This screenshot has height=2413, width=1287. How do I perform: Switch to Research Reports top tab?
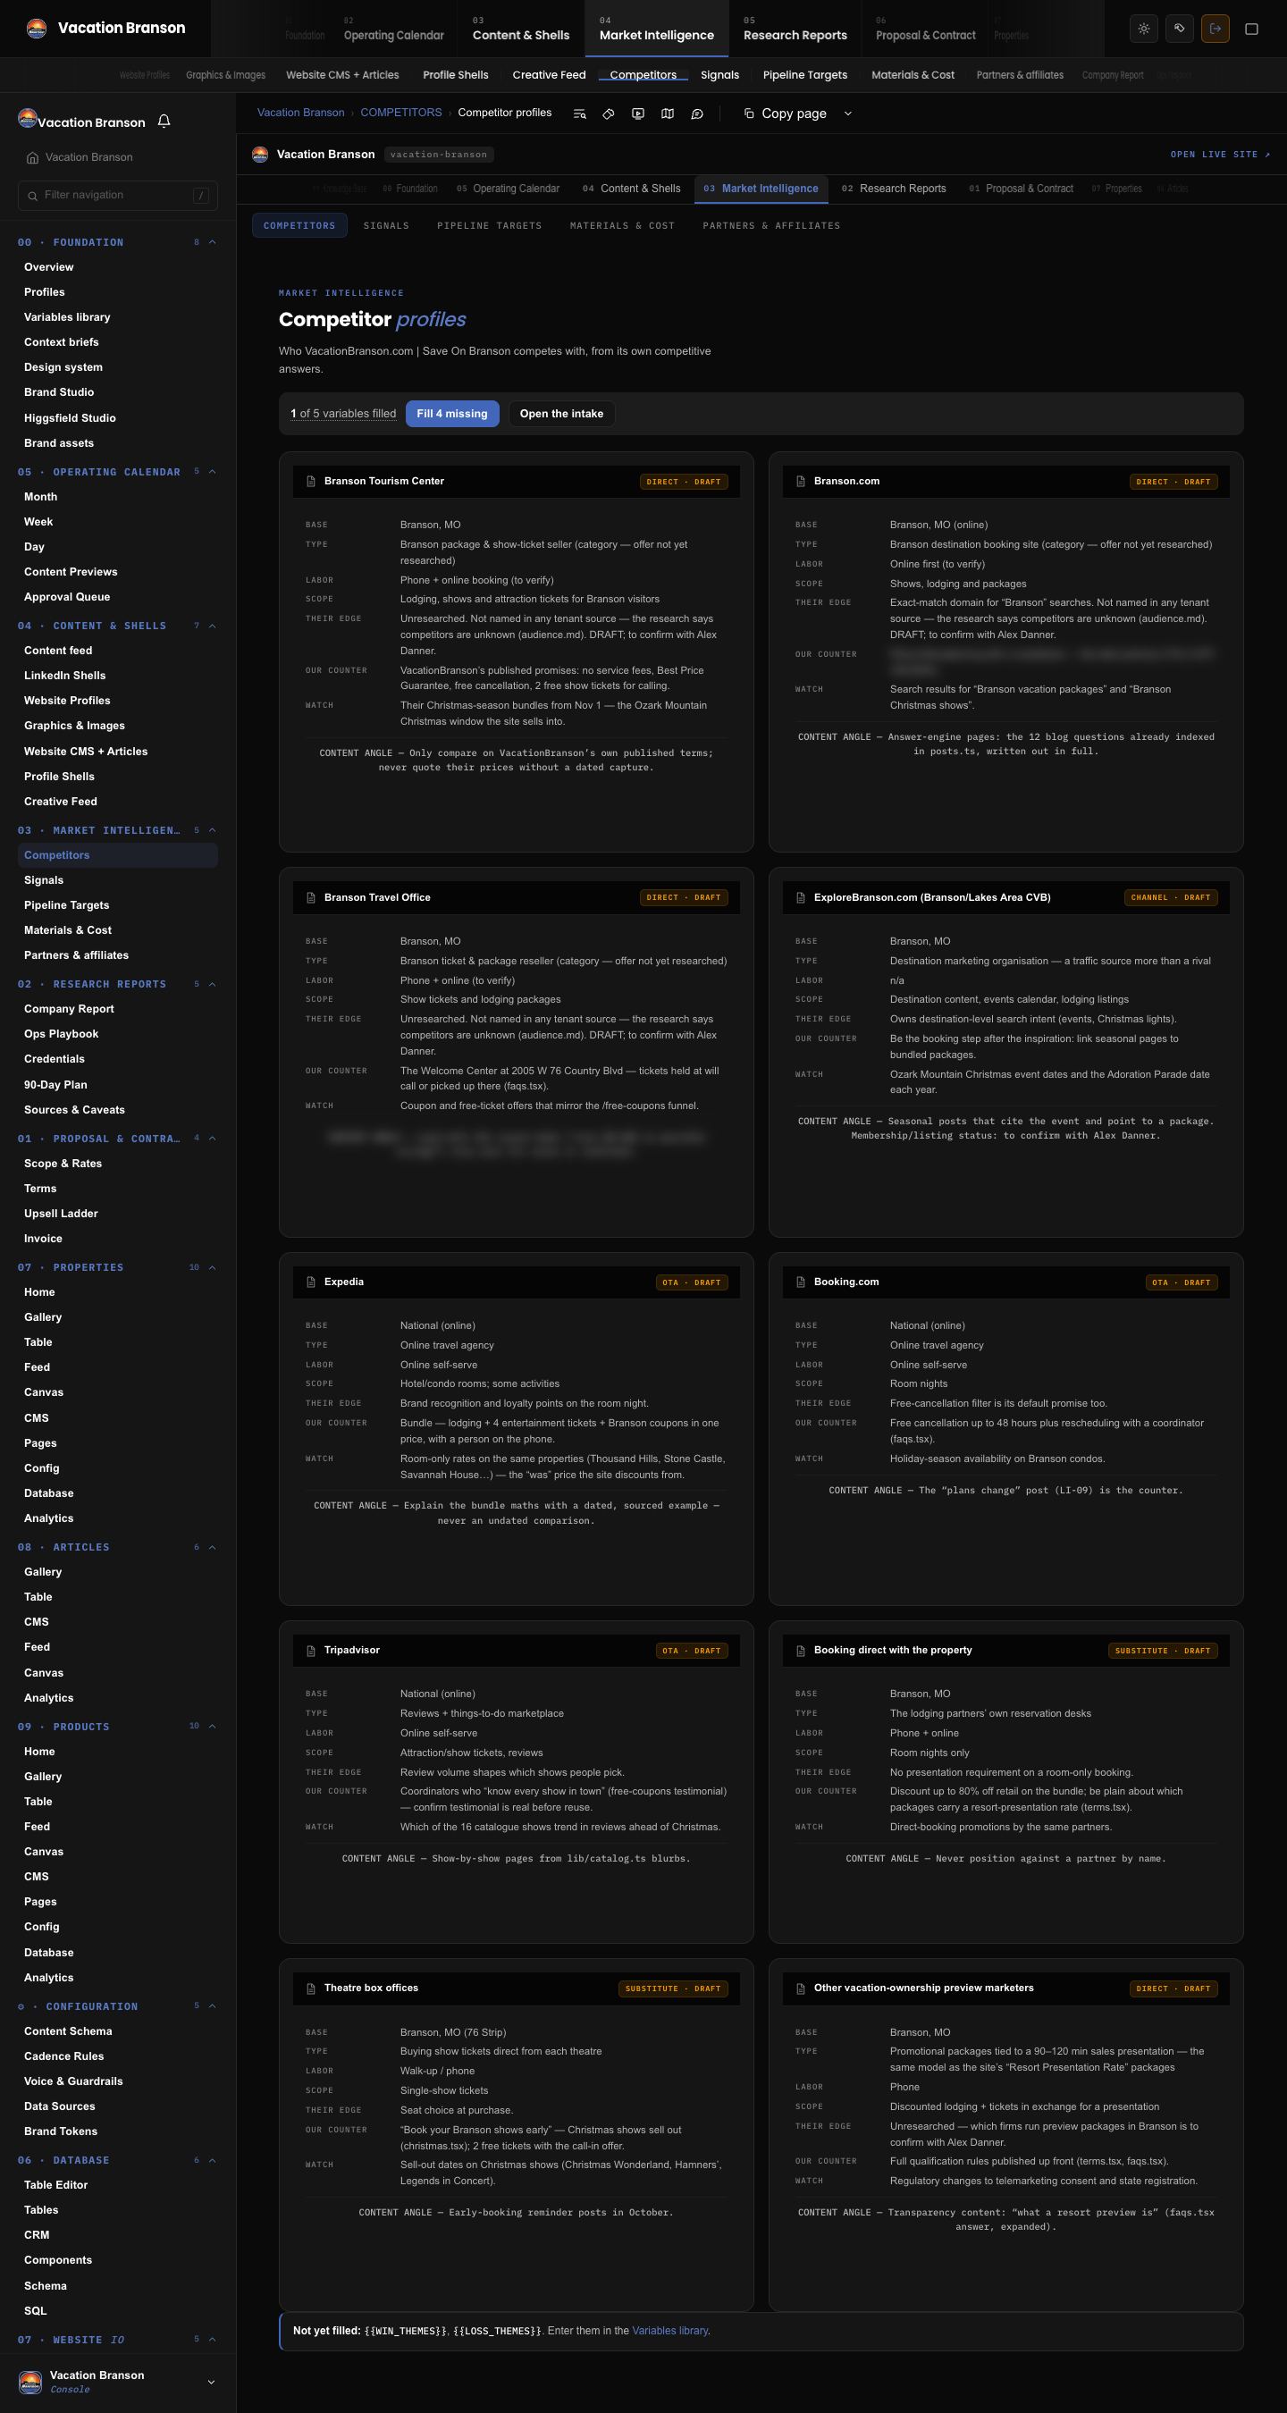(795, 28)
